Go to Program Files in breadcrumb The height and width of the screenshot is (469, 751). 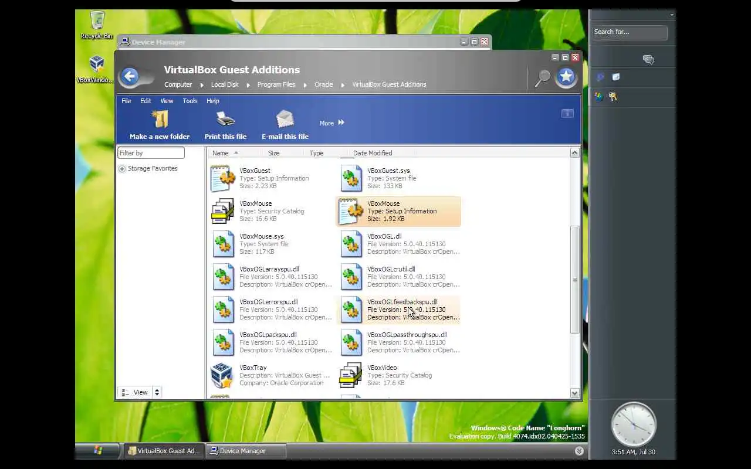[276, 84]
